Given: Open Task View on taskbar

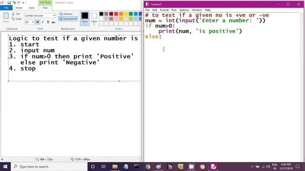Looking at the screenshot, I should pos(103,167).
